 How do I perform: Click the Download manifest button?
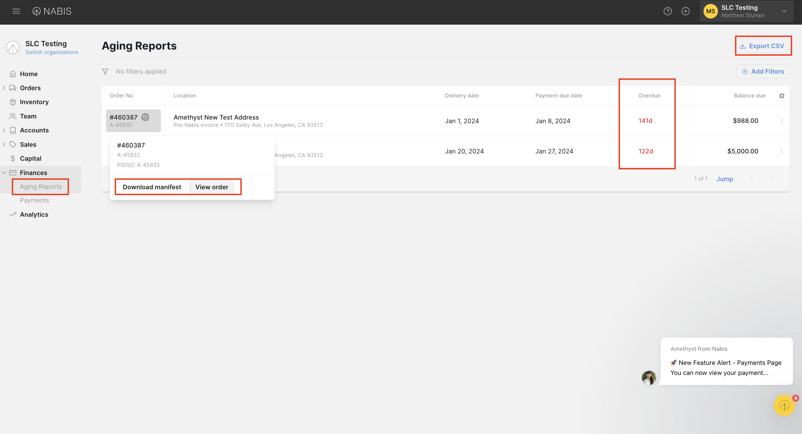[x=152, y=187]
